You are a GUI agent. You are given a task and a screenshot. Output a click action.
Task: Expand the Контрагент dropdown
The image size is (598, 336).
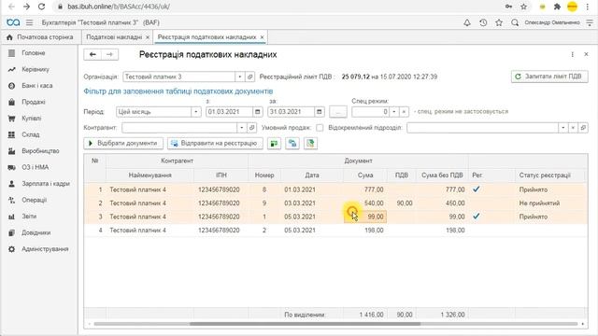pos(241,128)
